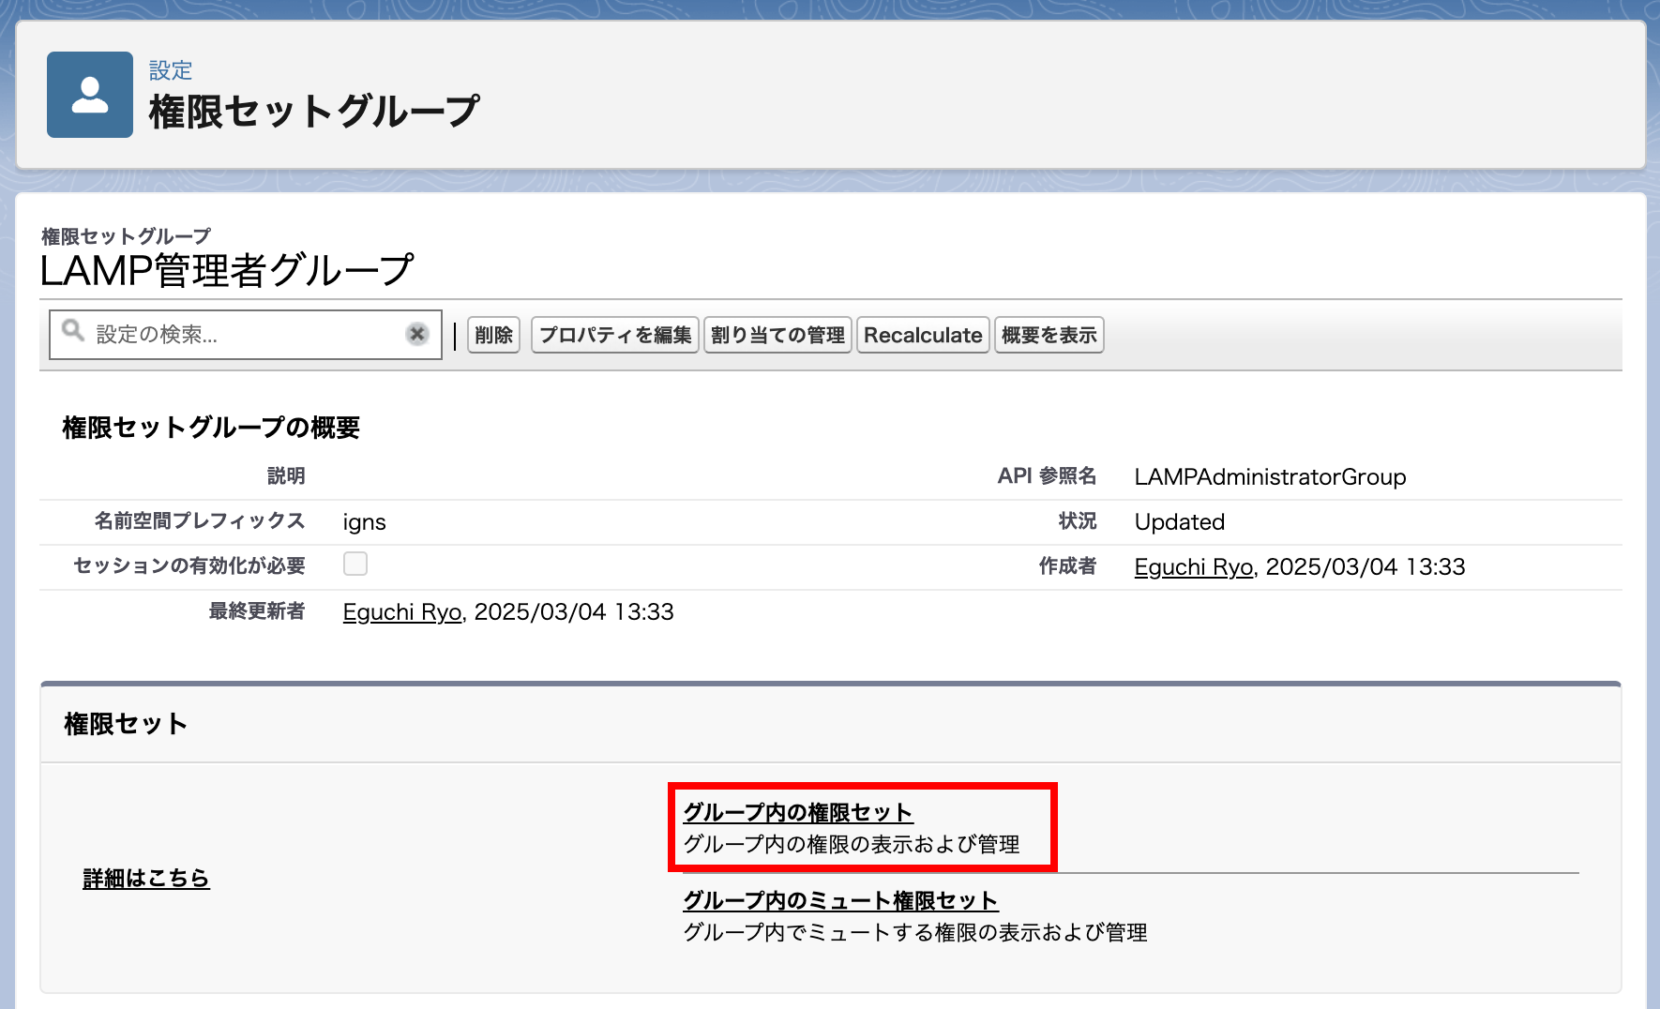Hit the Recalculate button
Screen dimensions: 1660x1009
coord(922,335)
